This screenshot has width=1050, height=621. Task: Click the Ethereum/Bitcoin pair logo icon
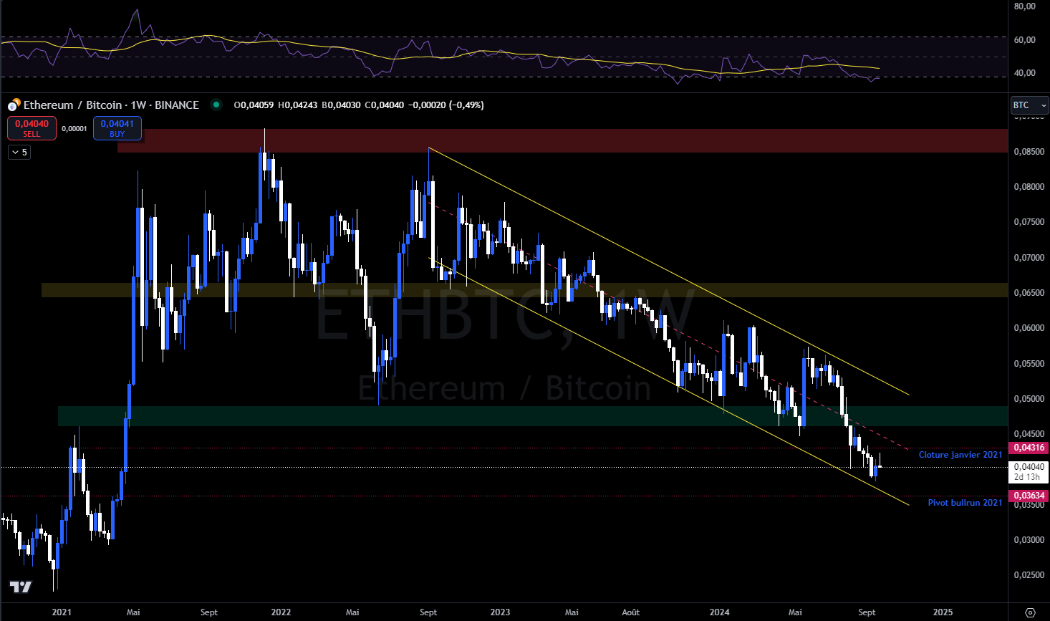pos(14,105)
